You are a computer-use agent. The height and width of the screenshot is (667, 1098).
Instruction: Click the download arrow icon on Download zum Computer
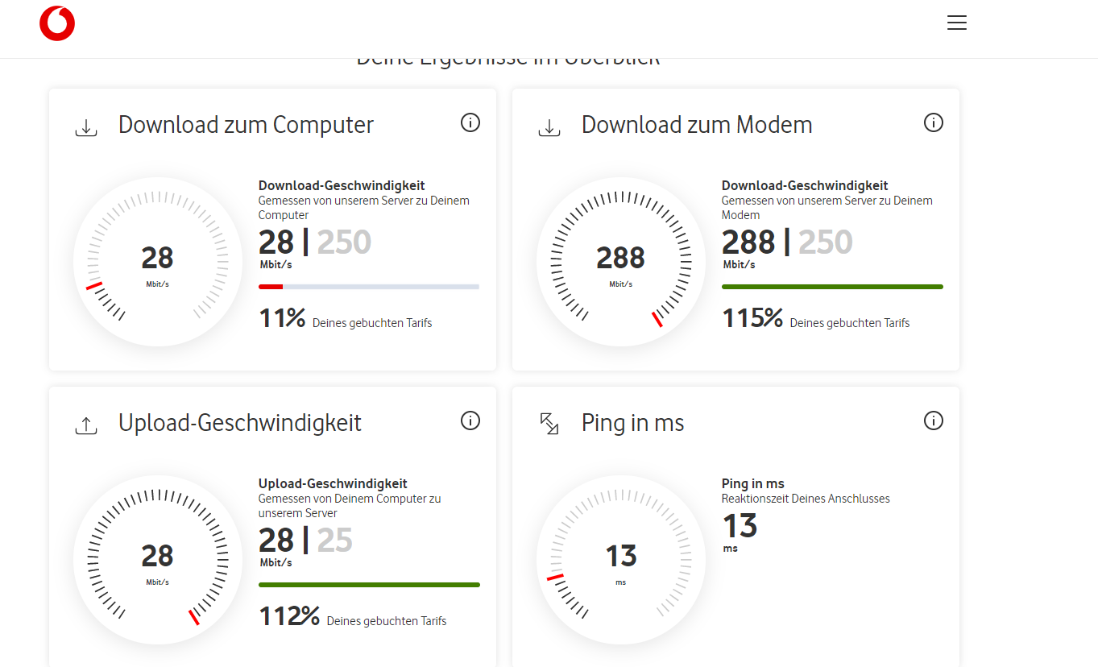85,126
